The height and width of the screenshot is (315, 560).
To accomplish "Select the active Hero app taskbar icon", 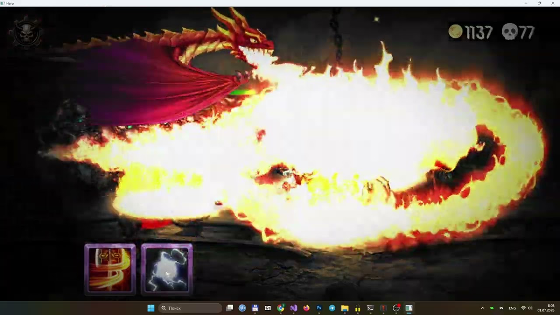I will click(x=409, y=308).
